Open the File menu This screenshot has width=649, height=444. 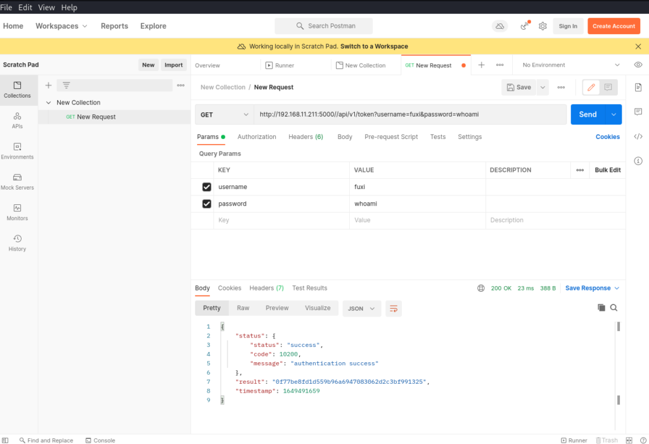point(6,8)
